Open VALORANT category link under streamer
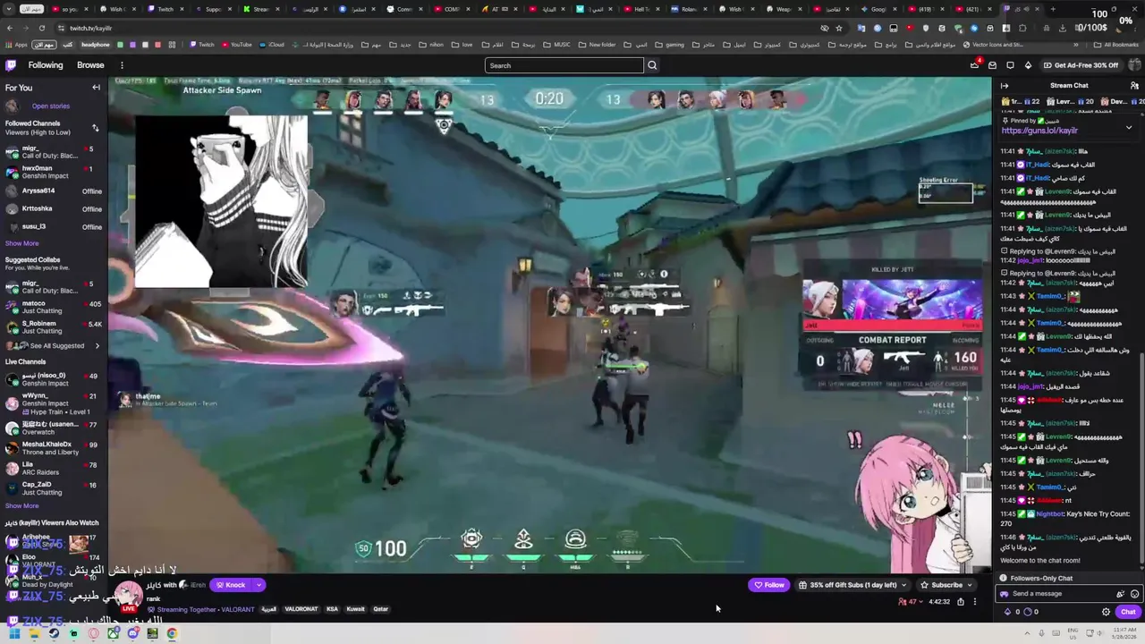Screen dimensions: 1145x644 (x=238, y=609)
